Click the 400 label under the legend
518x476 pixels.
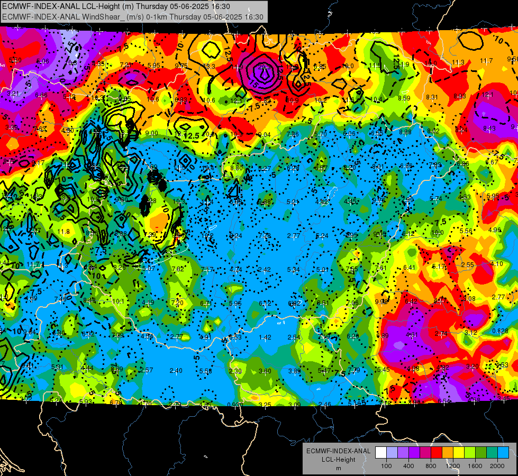(x=408, y=466)
